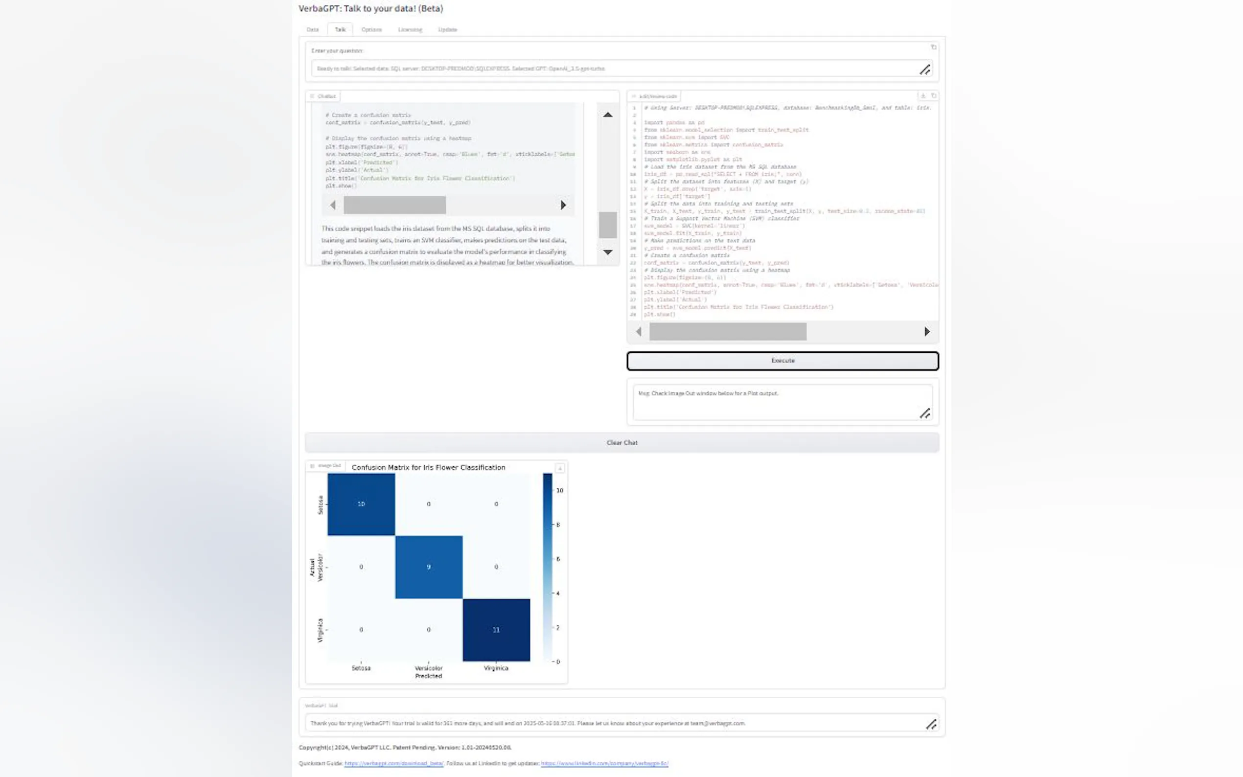Click the chat snippet's right scroll arrow

[x=563, y=205]
